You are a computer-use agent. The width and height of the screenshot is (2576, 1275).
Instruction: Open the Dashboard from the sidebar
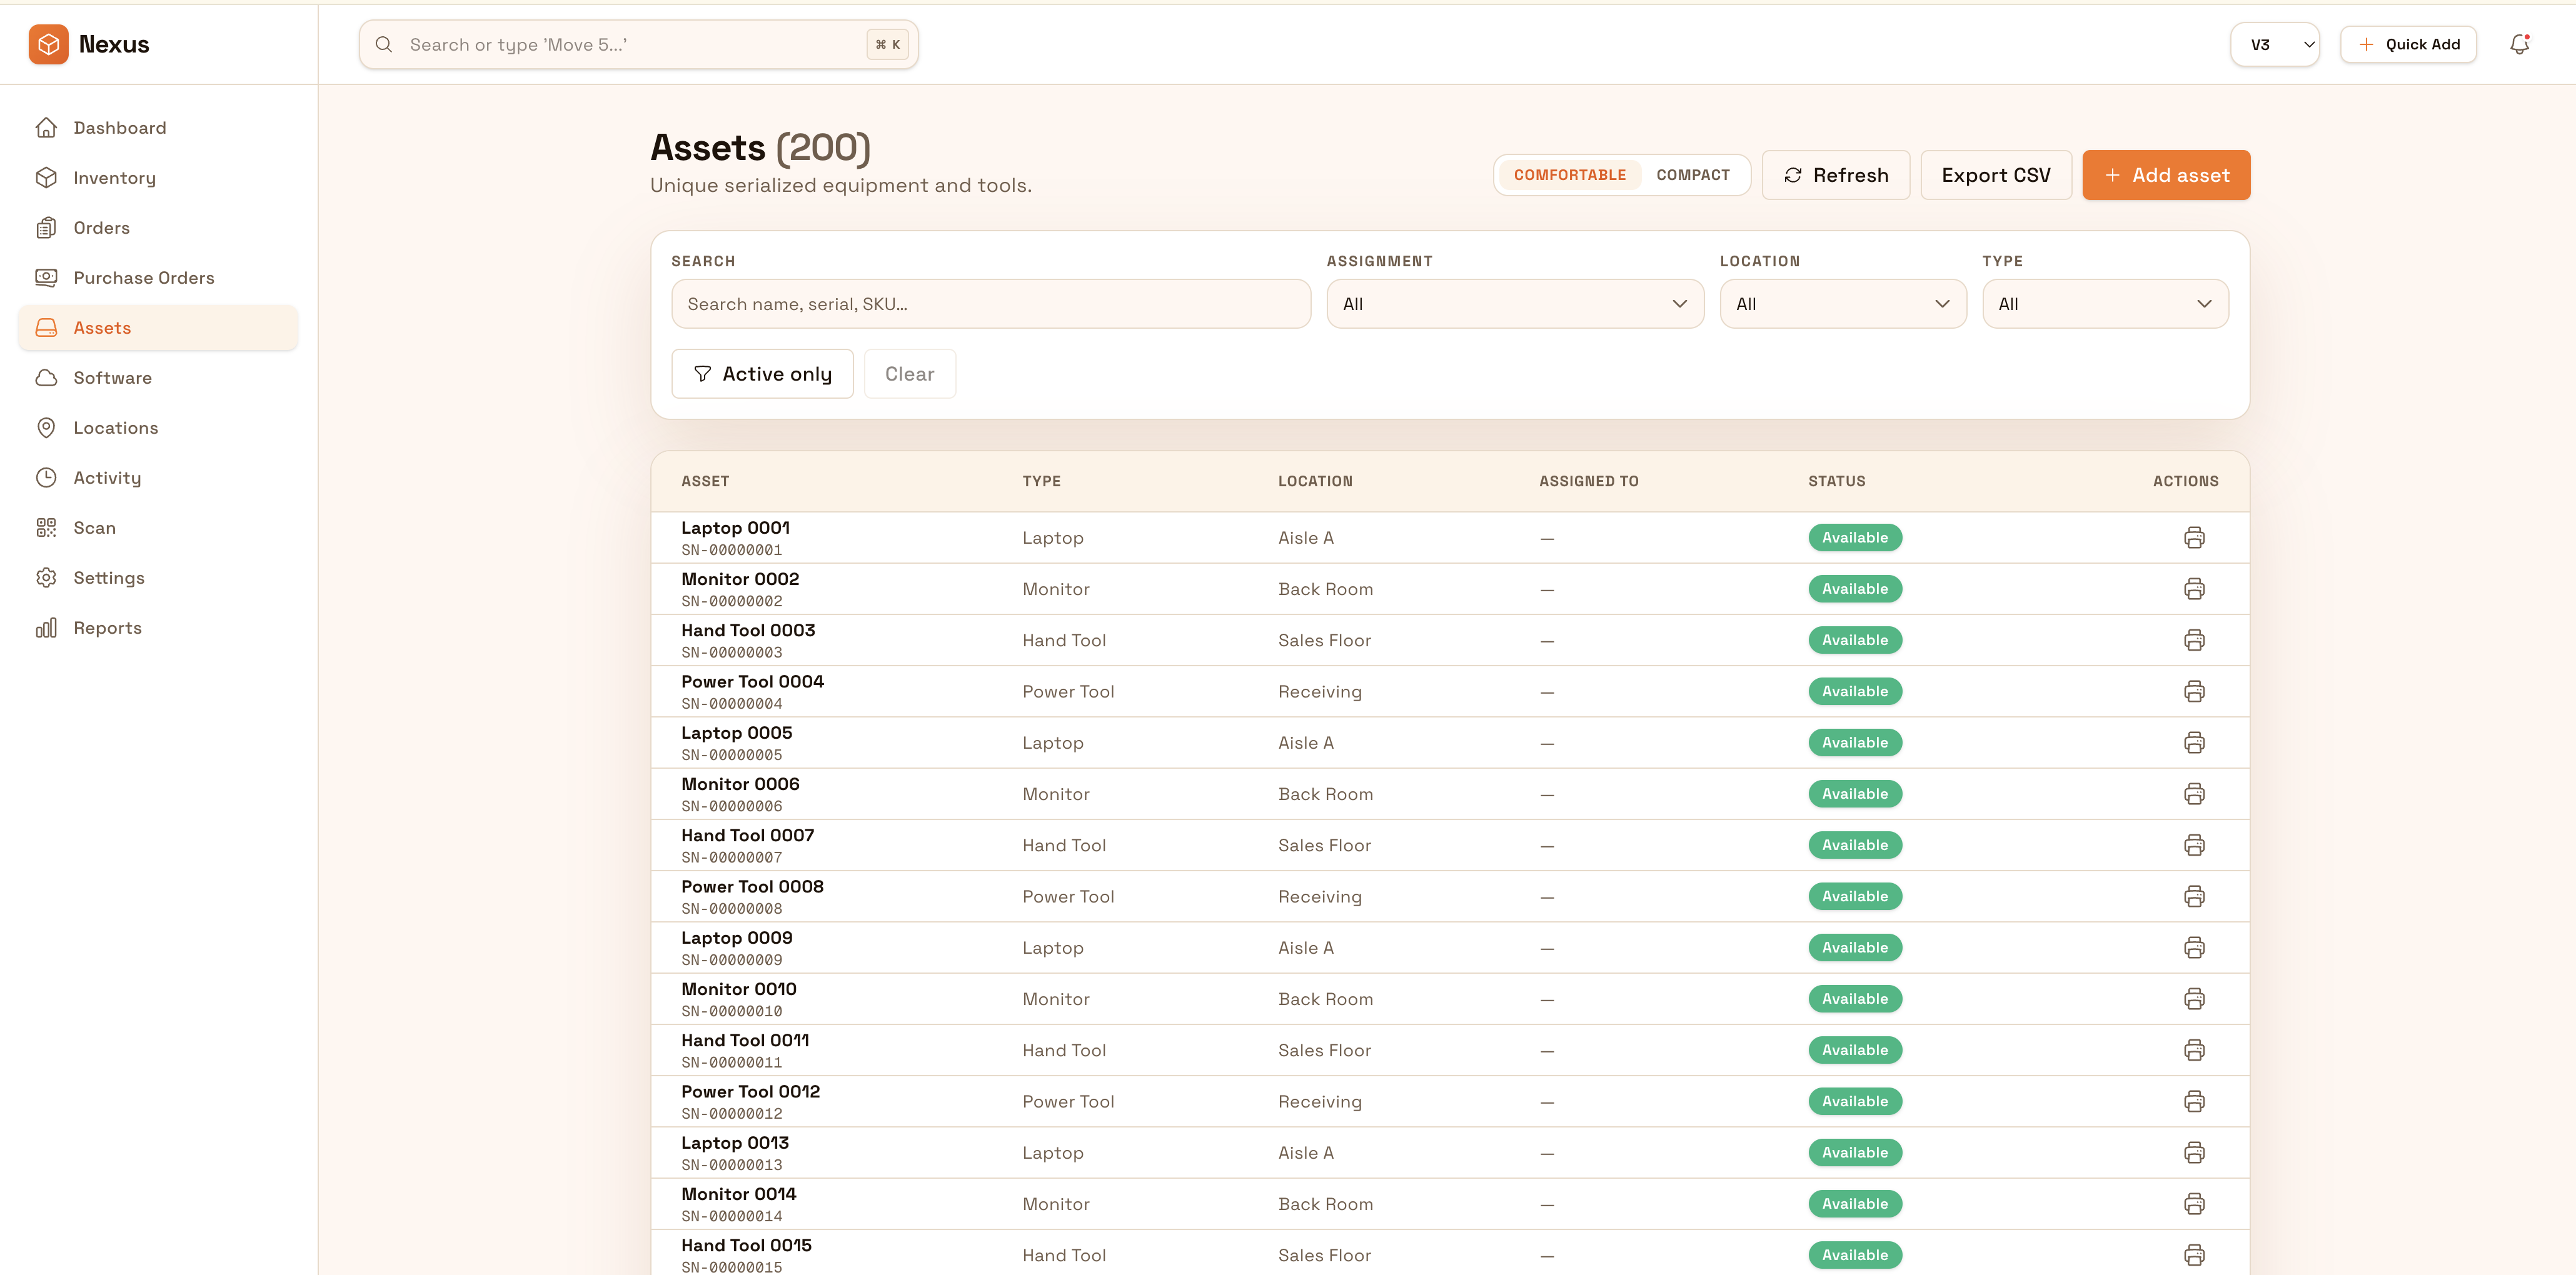[x=119, y=127]
